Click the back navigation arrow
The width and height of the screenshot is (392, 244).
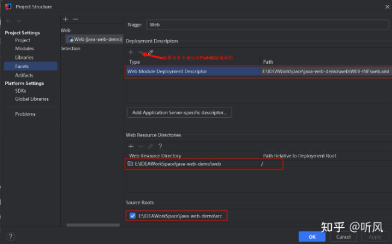[9, 22]
